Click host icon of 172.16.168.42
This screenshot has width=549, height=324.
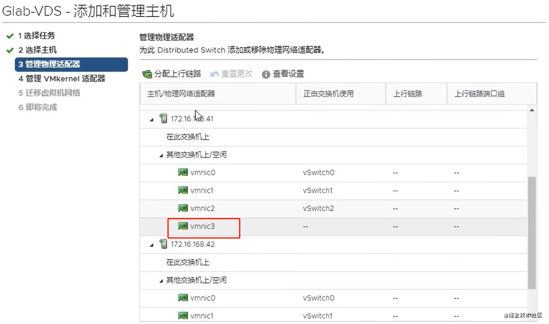[164, 244]
